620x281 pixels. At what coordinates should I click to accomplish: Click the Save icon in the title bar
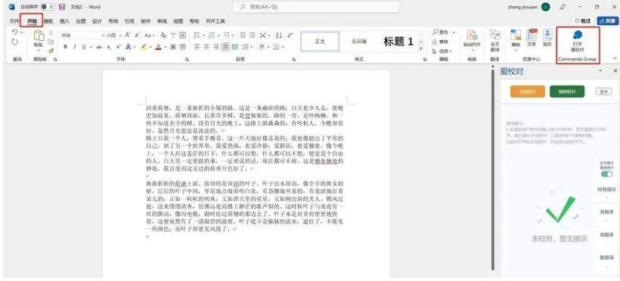pos(62,7)
